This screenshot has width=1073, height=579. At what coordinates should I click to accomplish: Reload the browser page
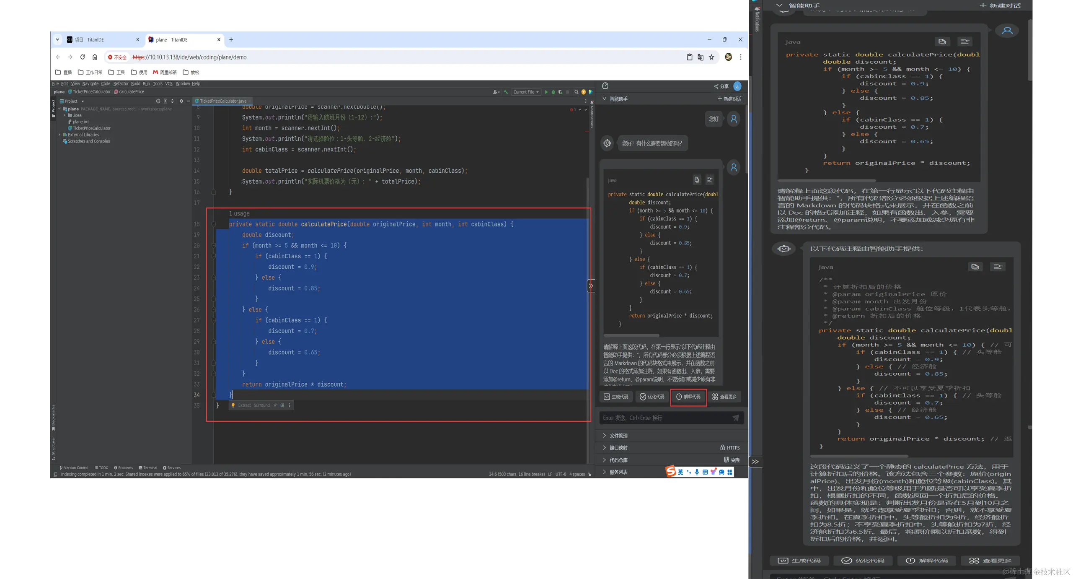click(x=83, y=57)
